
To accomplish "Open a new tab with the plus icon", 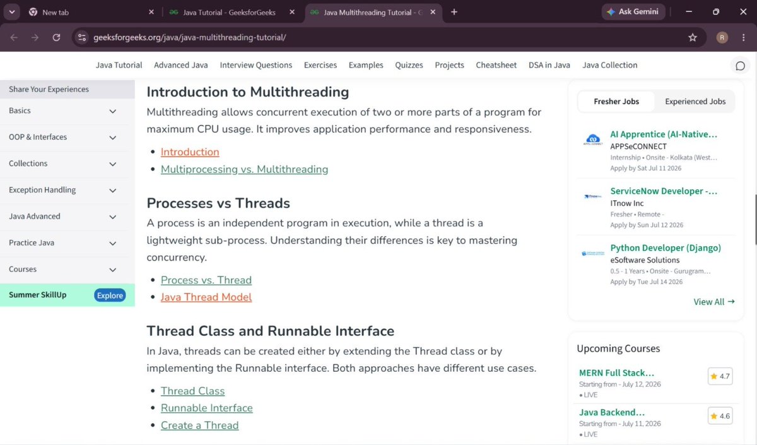I will 454,12.
